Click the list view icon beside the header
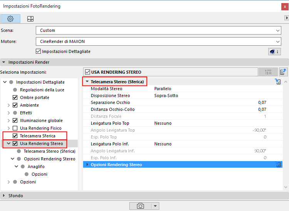This screenshot has width=289, height=211. 268,72
